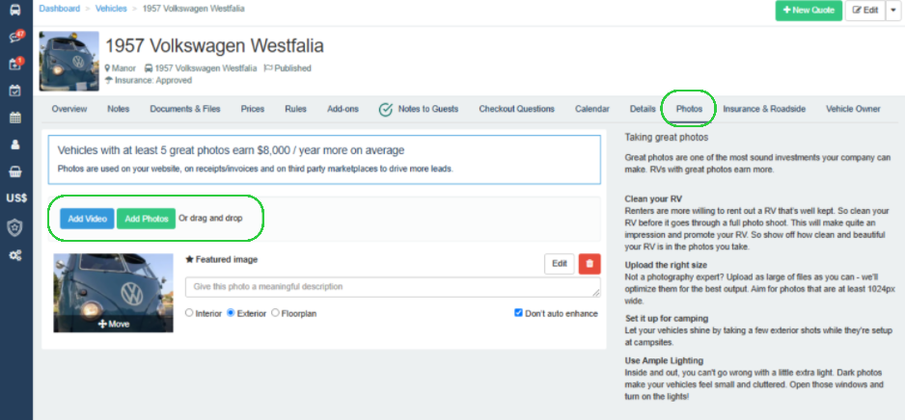Open messages icon with 47 badge in sidebar
905x420 pixels.
(x=15, y=38)
